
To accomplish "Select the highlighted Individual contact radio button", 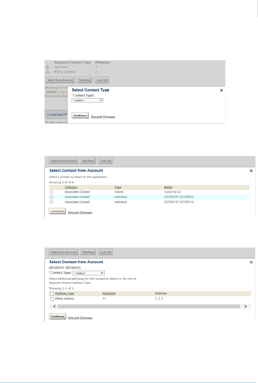I will point(51,197).
